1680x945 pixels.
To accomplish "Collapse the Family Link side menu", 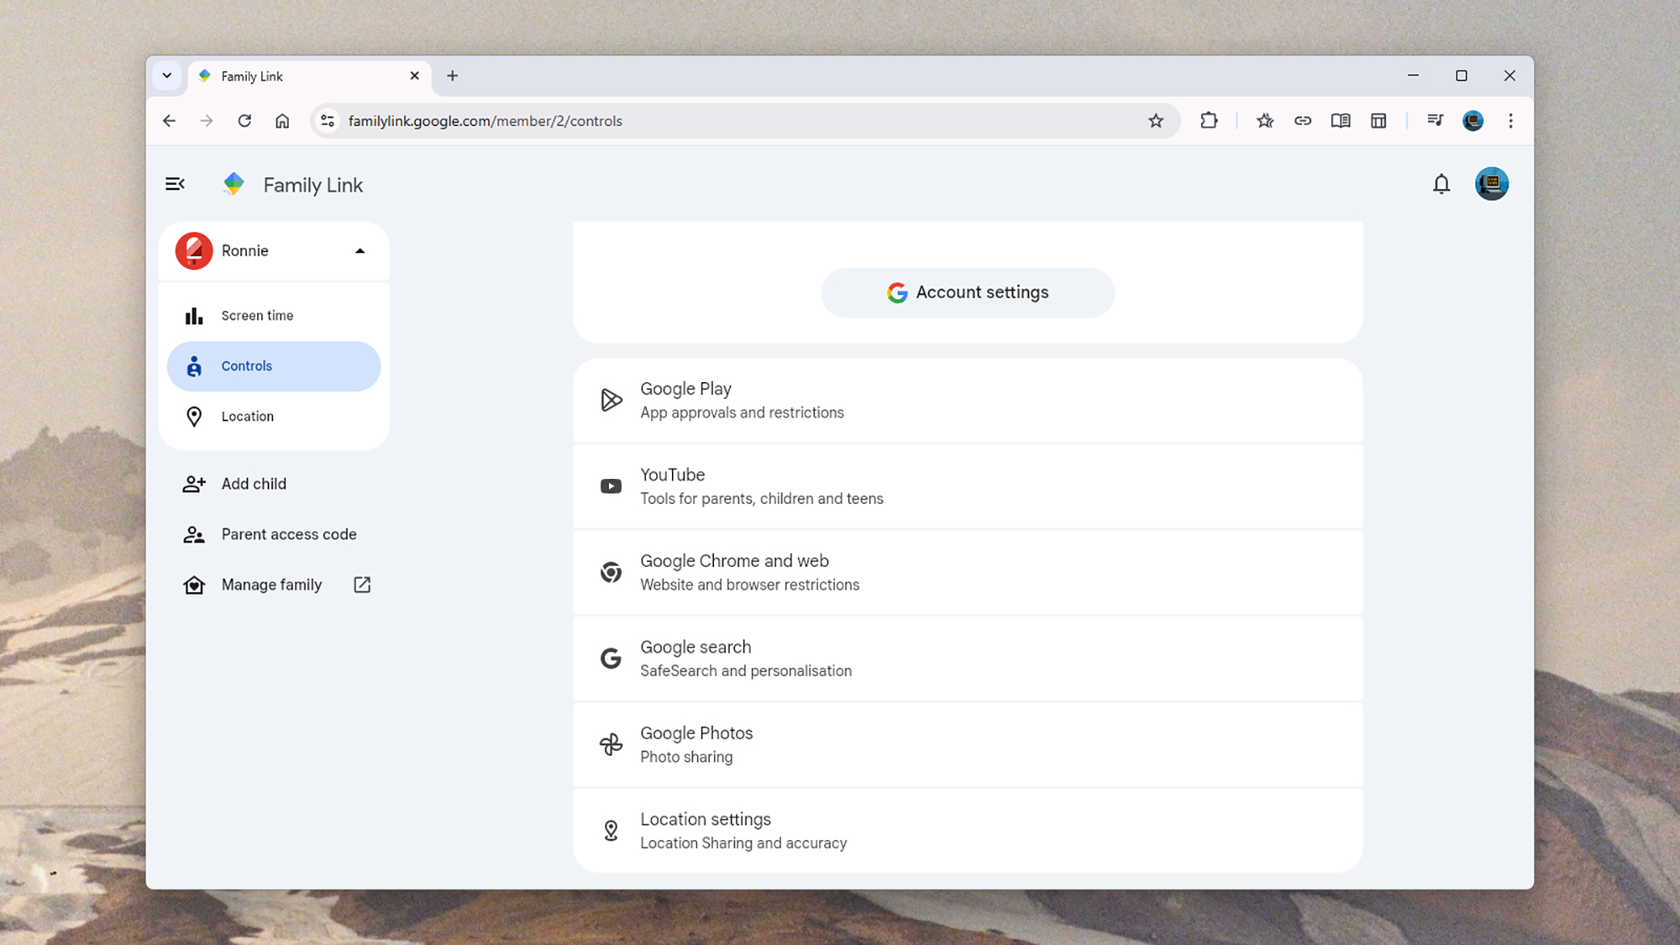I will click(x=175, y=184).
